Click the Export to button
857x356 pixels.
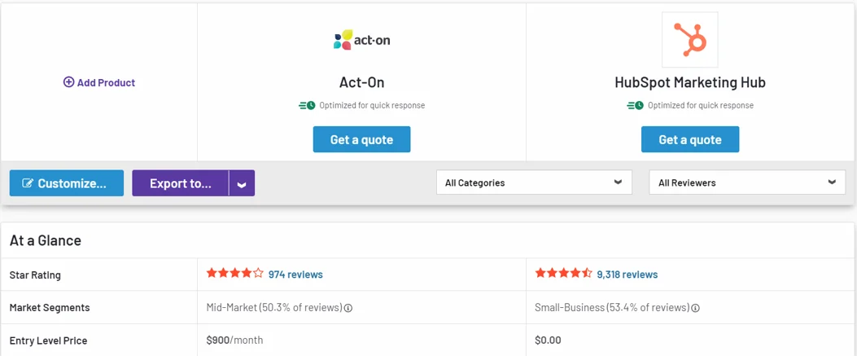click(181, 183)
